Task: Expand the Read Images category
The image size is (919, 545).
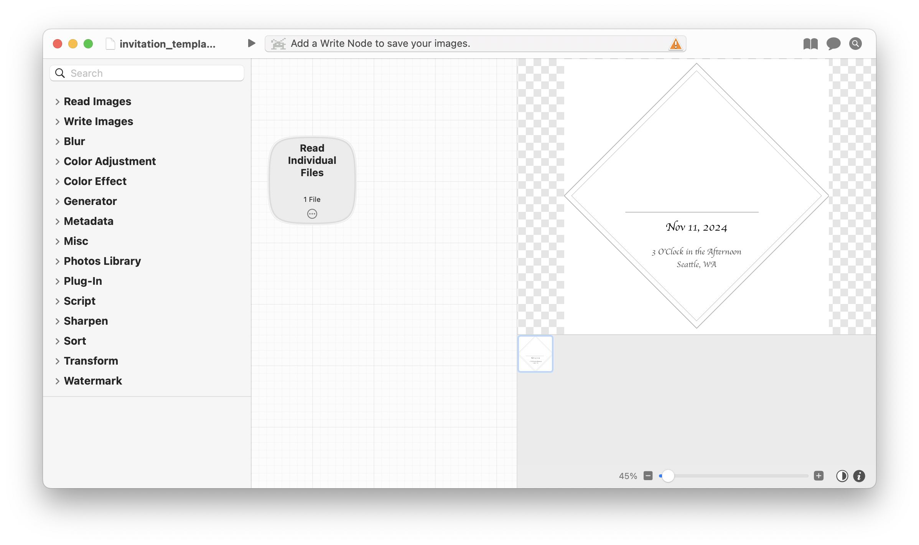Action: (x=57, y=102)
